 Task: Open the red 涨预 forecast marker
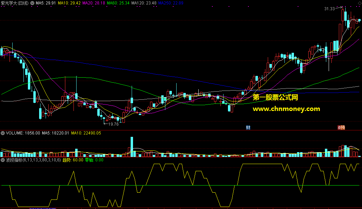coord(341,128)
